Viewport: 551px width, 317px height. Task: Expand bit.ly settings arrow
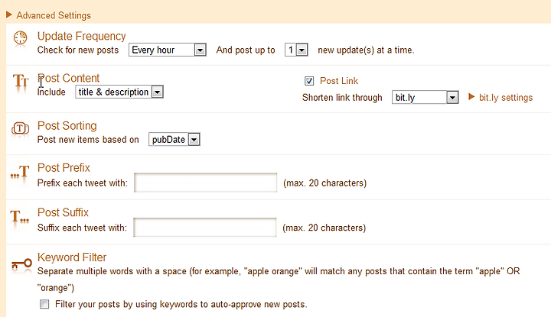pos(471,97)
